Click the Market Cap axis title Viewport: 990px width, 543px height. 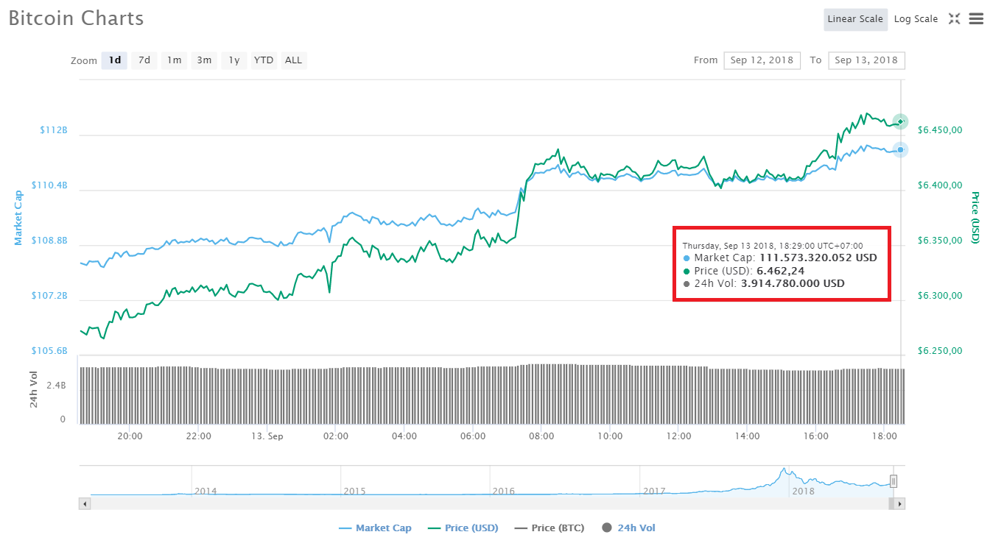pyautogui.click(x=18, y=218)
